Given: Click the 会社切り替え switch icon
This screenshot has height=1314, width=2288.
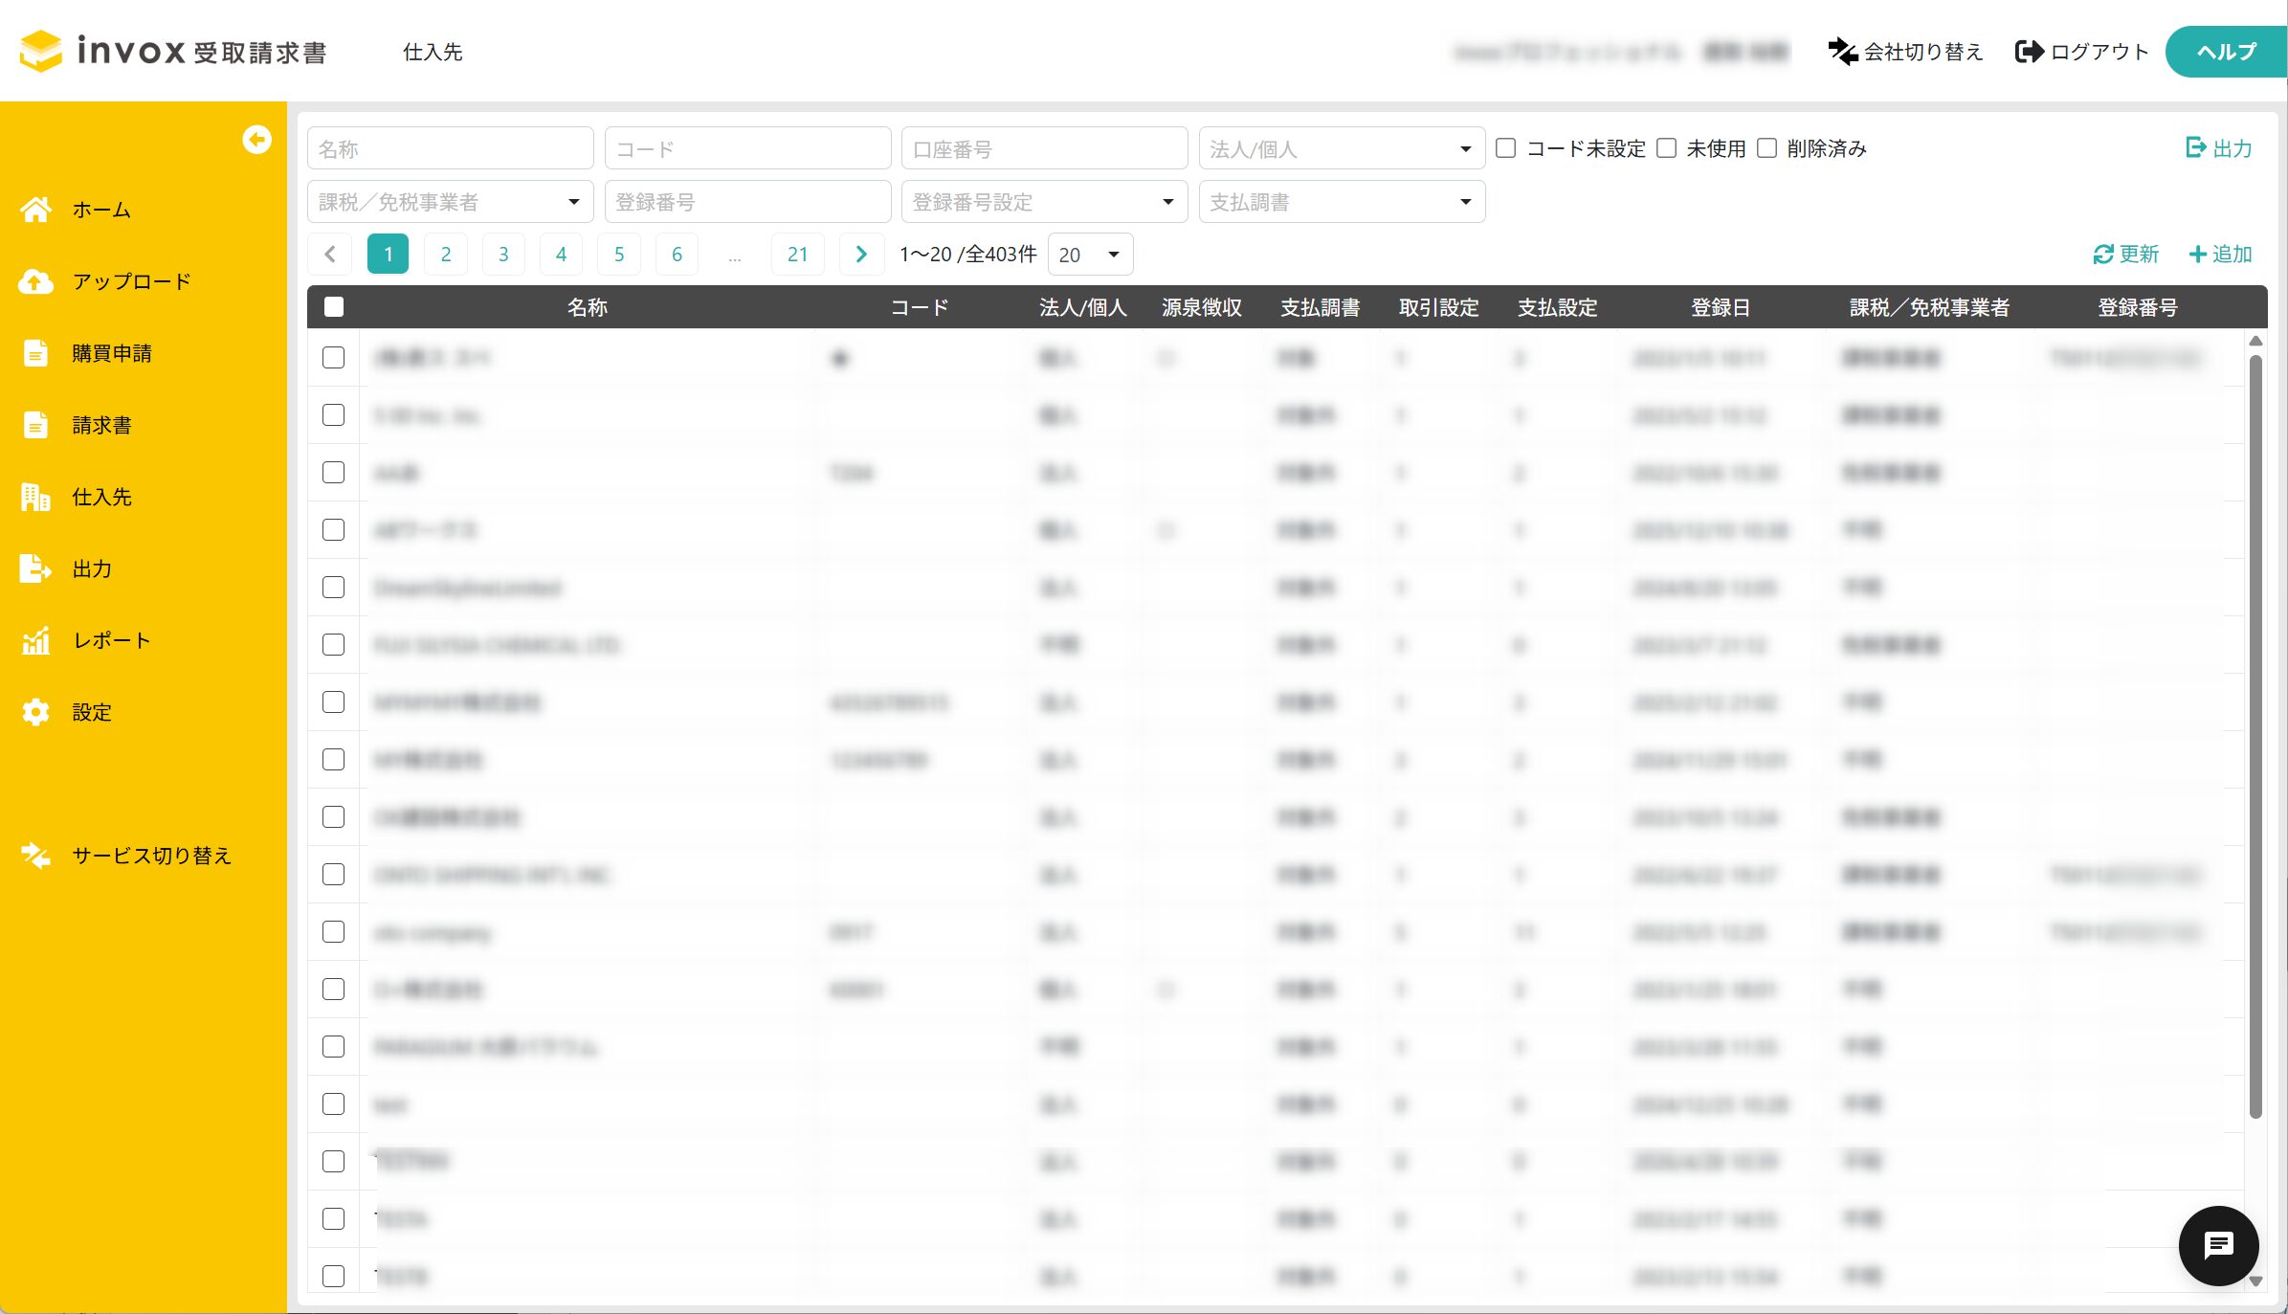Looking at the screenshot, I should coord(1842,52).
